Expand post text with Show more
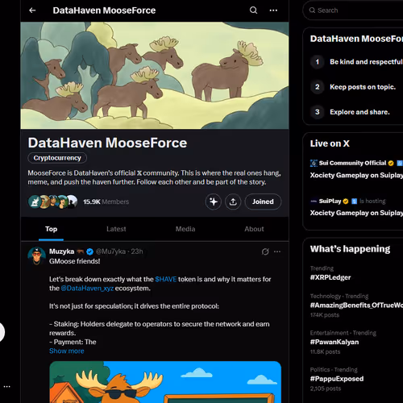 coord(67,351)
